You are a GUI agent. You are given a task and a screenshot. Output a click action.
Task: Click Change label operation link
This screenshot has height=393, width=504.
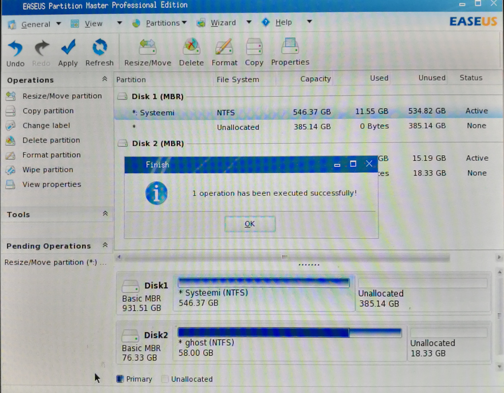coord(46,125)
